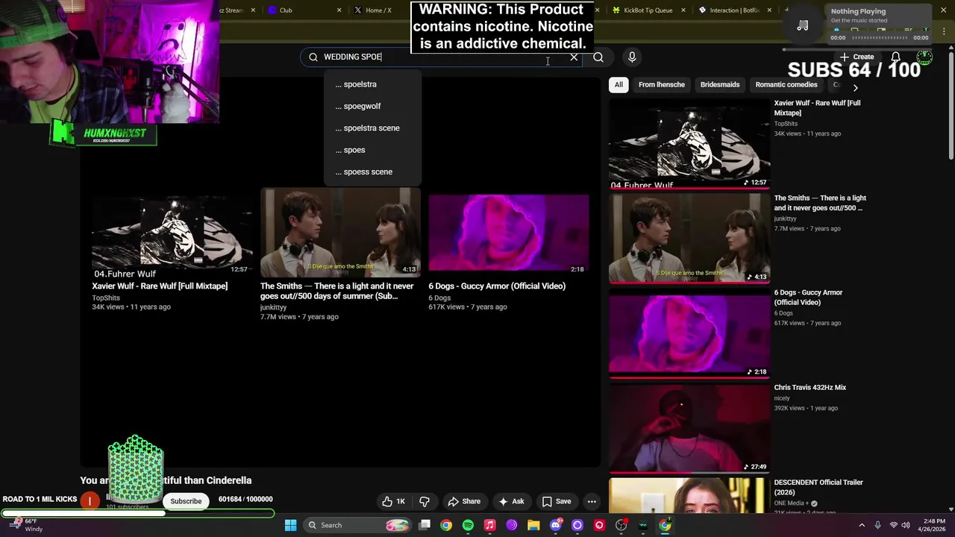This screenshot has width=955, height=537.
Task: Switch to the Home / X tab
Action: [x=378, y=10]
